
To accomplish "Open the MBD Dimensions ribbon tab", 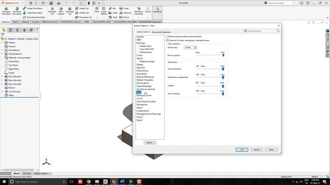I will [x=50, y=22].
